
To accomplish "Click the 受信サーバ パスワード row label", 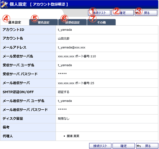I will pos(20,74).
